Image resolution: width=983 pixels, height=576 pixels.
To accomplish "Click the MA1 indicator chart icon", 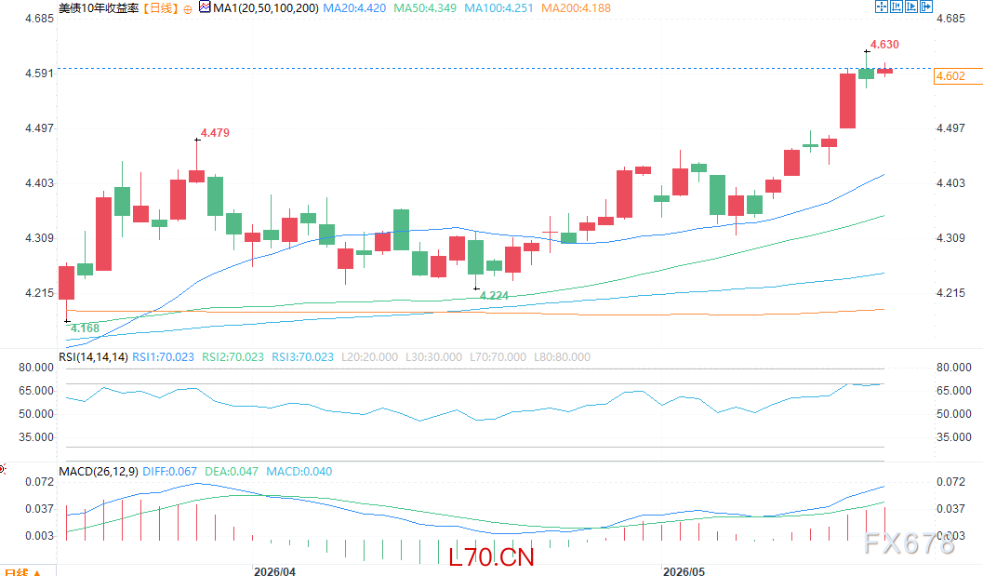I will [x=205, y=7].
